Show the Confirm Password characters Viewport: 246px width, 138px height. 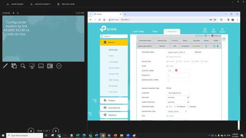[x=188, y=102]
